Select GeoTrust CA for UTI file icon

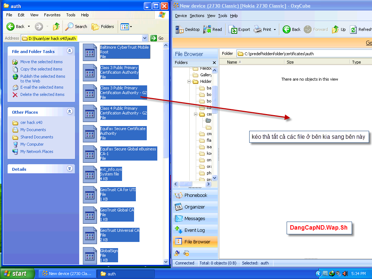(90, 195)
